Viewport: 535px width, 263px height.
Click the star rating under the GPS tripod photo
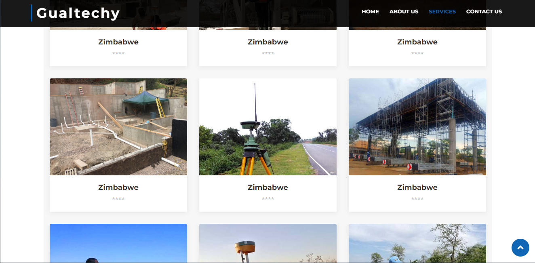click(268, 198)
